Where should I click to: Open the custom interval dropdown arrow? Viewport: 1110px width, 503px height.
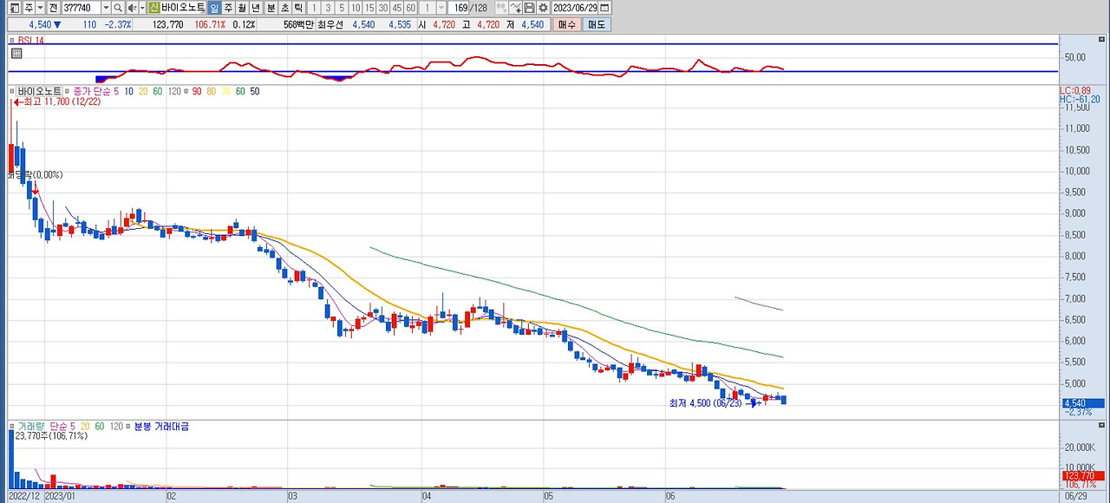(441, 8)
